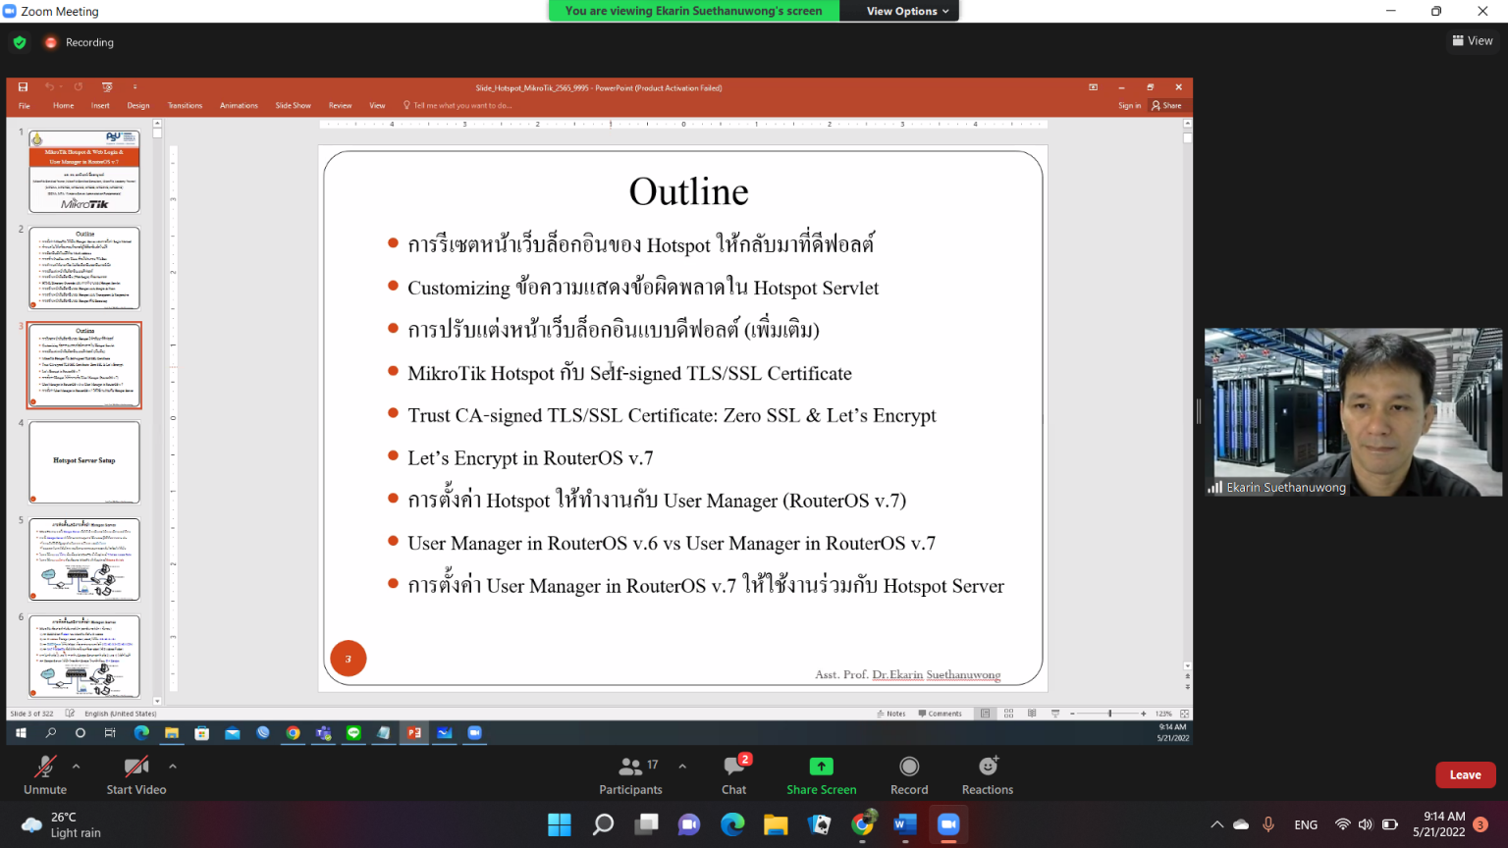Click the green encryption shield icon
This screenshot has height=848, width=1508.
pyautogui.click(x=20, y=42)
